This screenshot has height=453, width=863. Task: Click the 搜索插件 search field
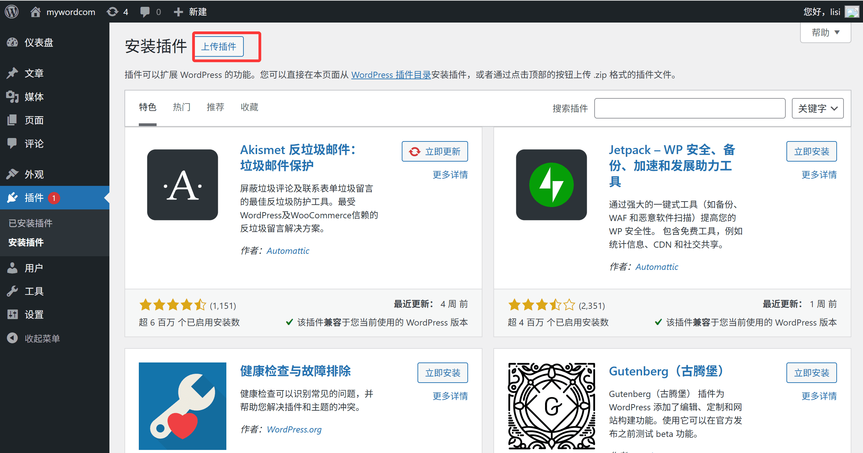[x=689, y=108]
